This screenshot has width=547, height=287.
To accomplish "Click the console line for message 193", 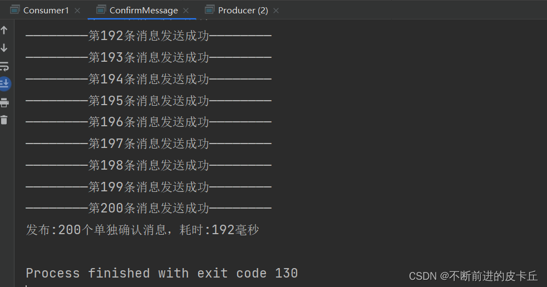I will pyautogui.click(x=149, y=57).
